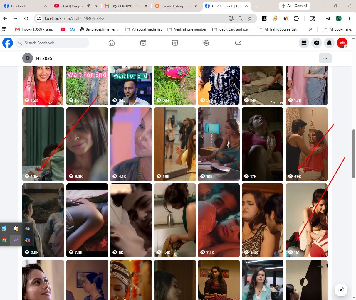Open the reel with 59K views
The width and height of the screenshot is (356, 300).
click(x=175, y=144)
